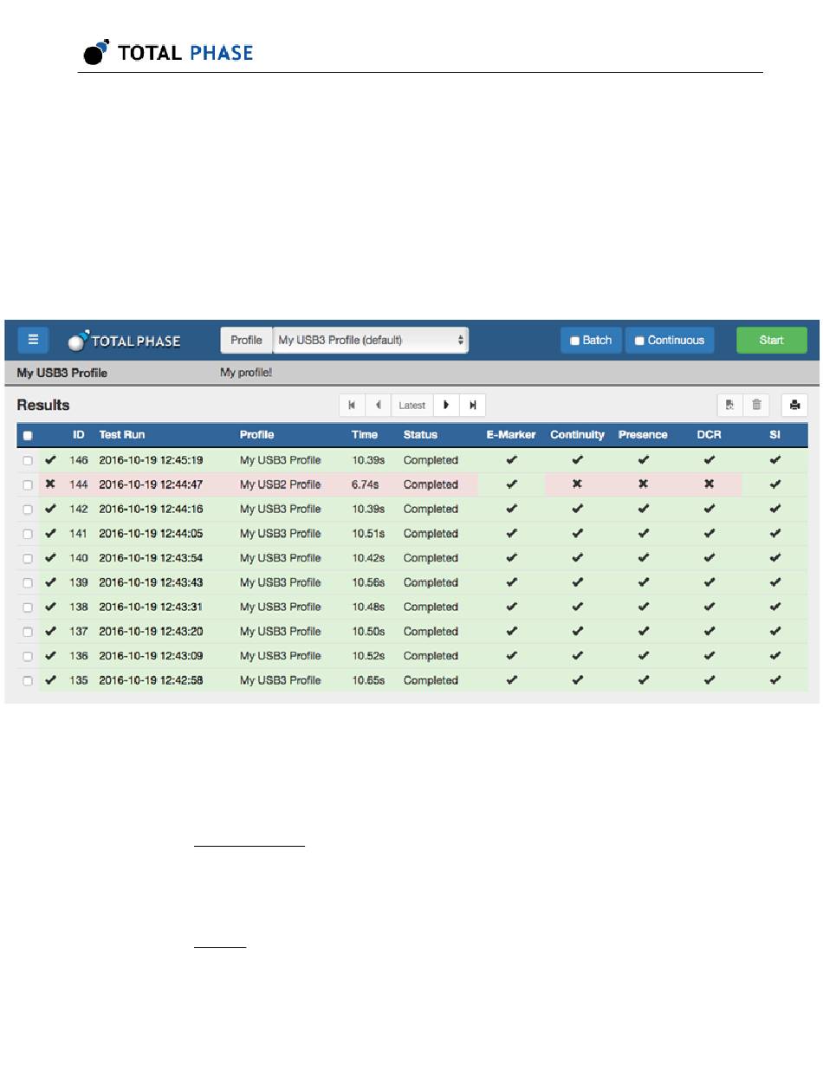The width and height of the screenshot is (823, 1072).
Task: Enable the Continuous checkbox
Action: pos(639,341)
